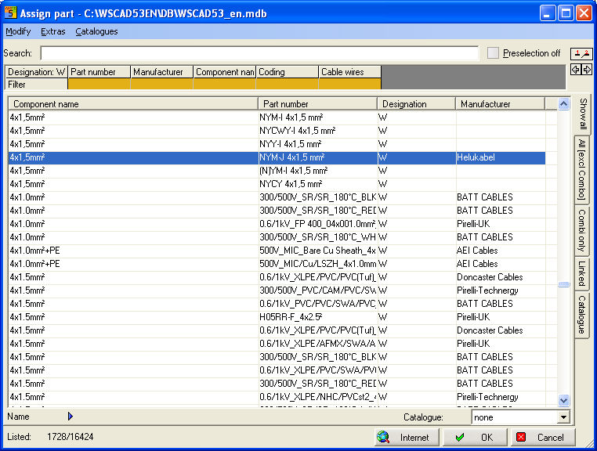This screenshot has width=597, height=451.
Task: Click the Manufacturer filter cell
Action: [x=162, y=84]
